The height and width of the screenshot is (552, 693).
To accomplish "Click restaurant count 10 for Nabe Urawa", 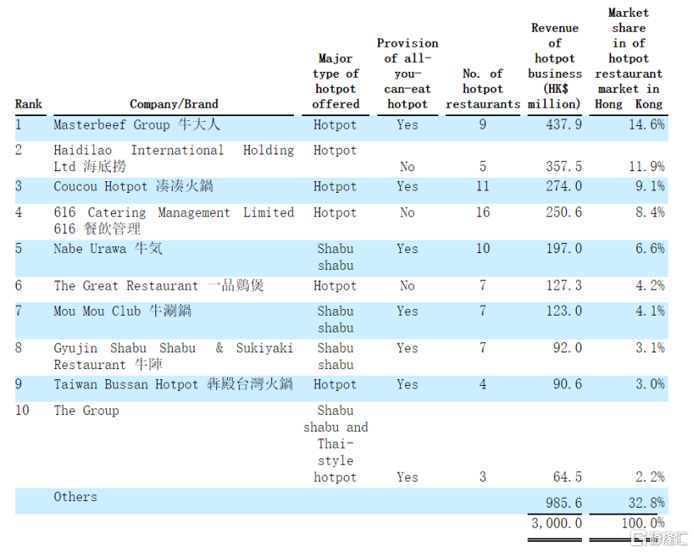I will (483, 248).
